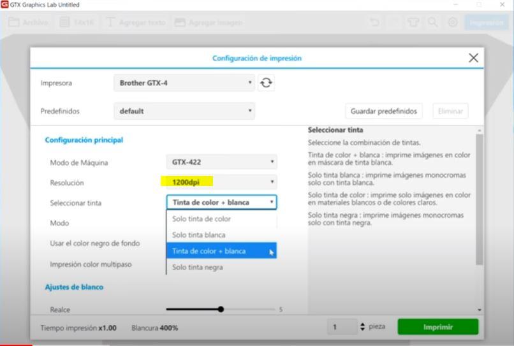Click the Impresión color multipaso label

coord(91,264)
